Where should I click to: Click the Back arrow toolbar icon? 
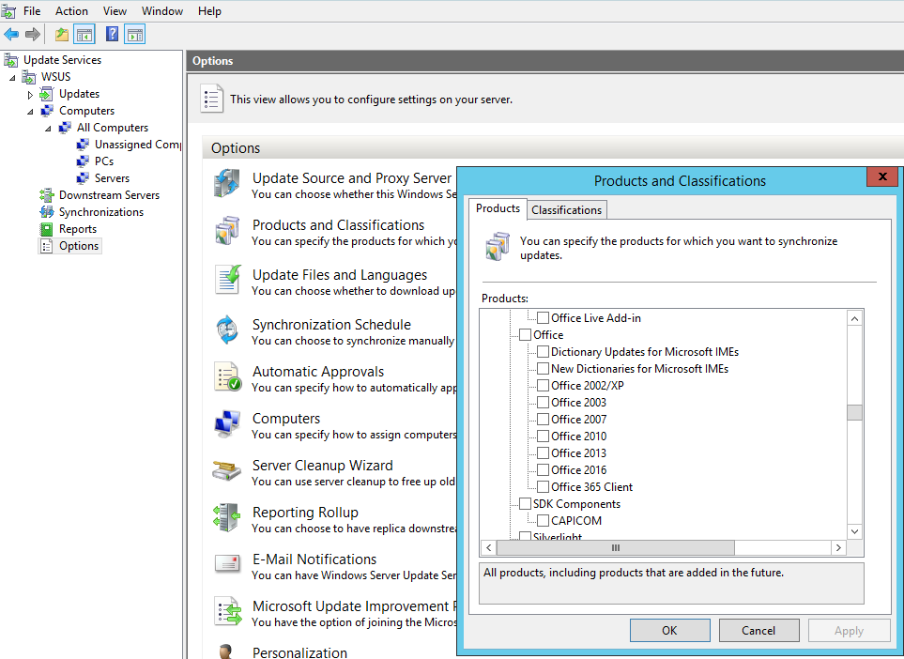11,35
